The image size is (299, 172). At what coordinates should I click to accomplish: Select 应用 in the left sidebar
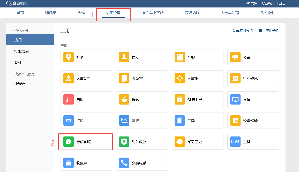point(30,40)
